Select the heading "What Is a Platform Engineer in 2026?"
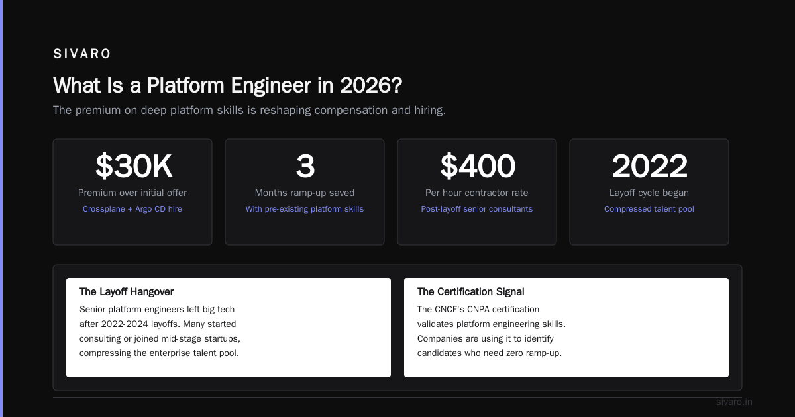The height and width of the screenshot is (417, 795). coord(228,85)
